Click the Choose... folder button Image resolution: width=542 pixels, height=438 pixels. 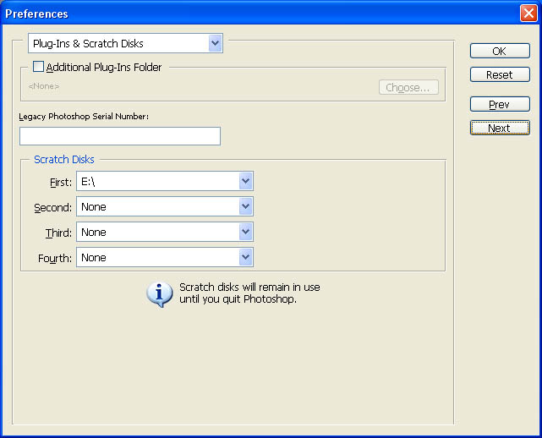tap(408, 87)
